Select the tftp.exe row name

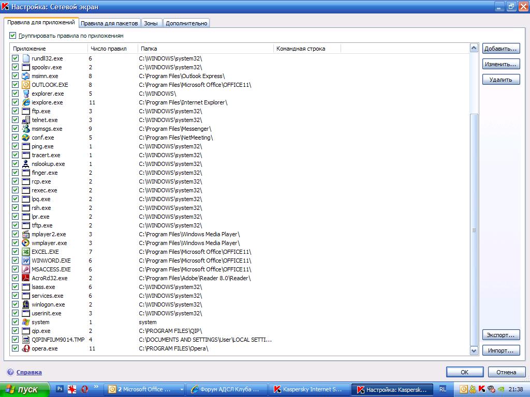(42, 225)
